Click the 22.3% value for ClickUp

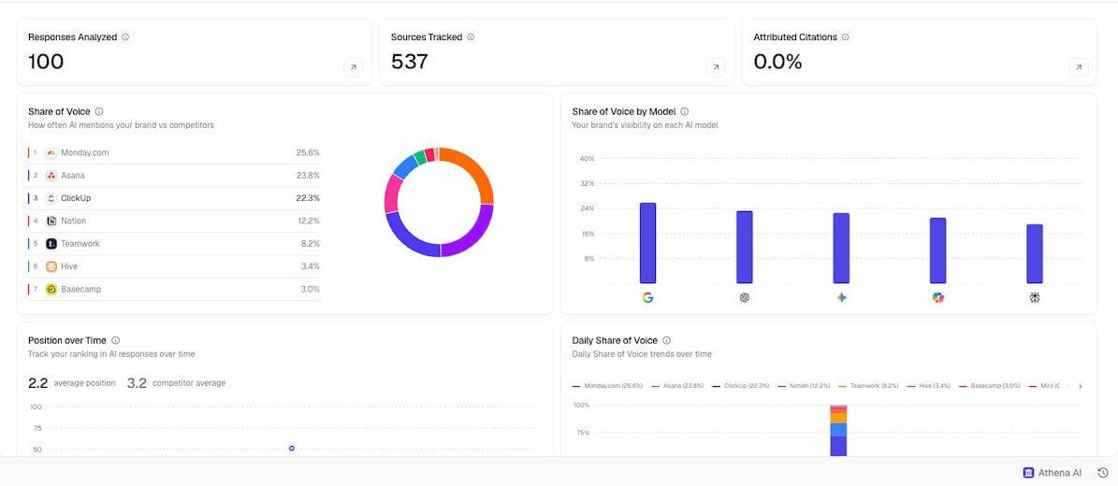click(308, 198)
